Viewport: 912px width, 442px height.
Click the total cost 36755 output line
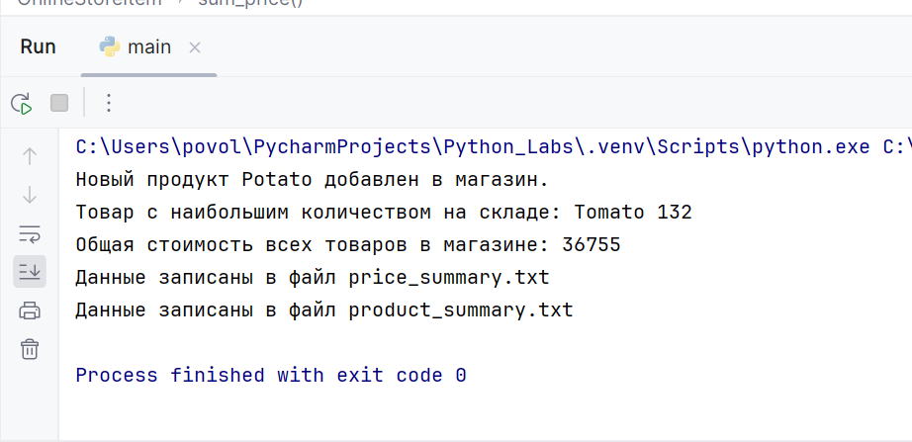[x=348, y=245]
